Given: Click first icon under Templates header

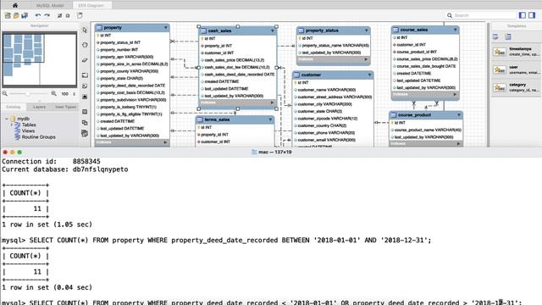Looking at the screenshot, I should 495,36.
